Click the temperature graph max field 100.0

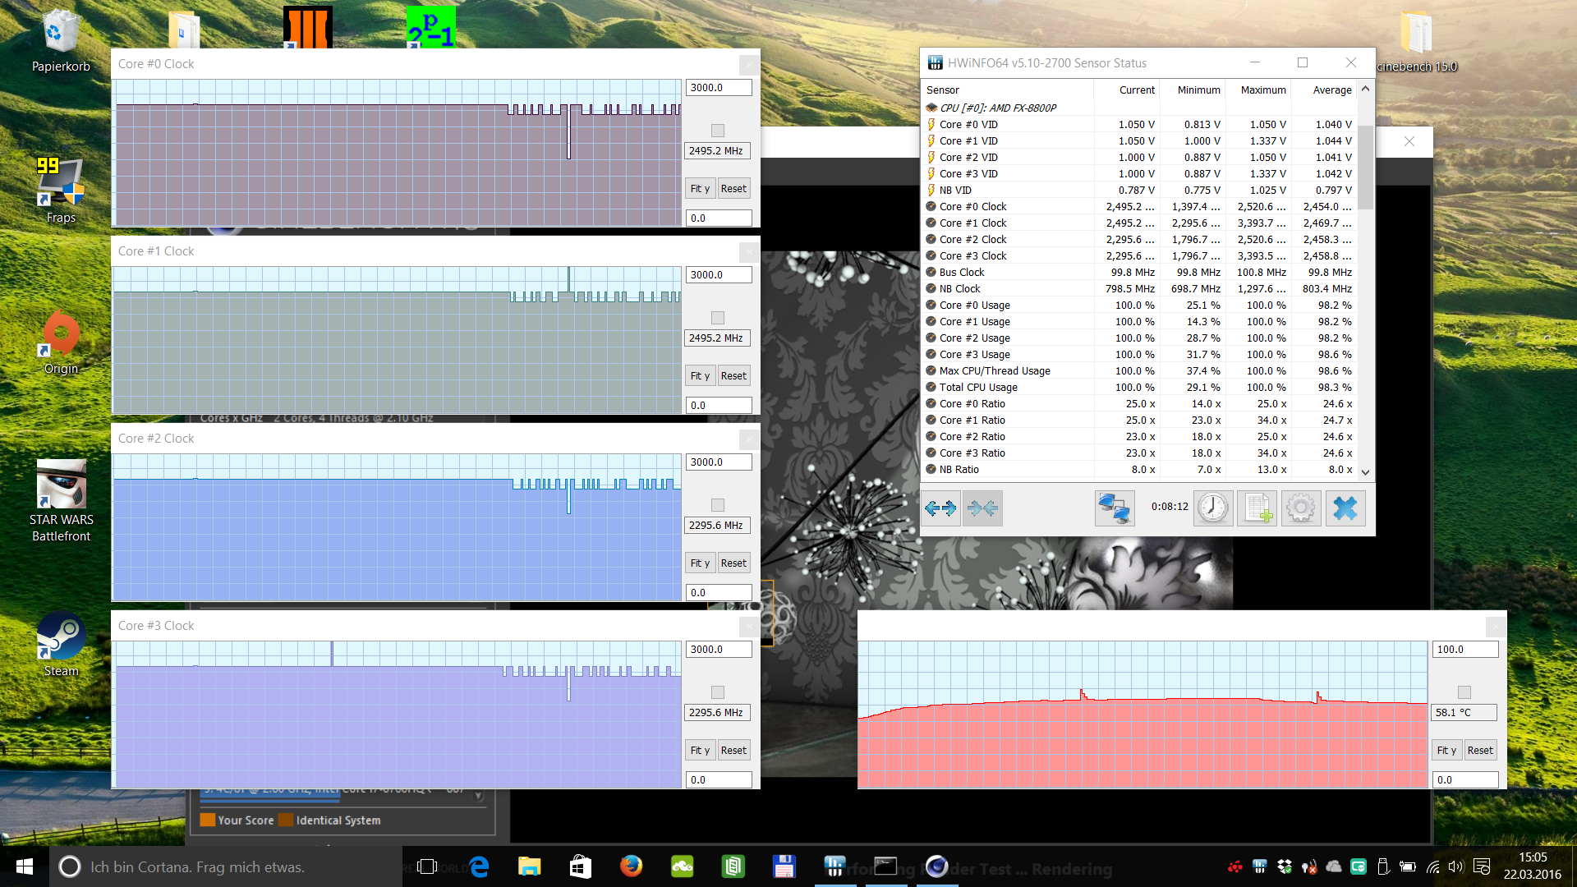tap(1465, 650)
